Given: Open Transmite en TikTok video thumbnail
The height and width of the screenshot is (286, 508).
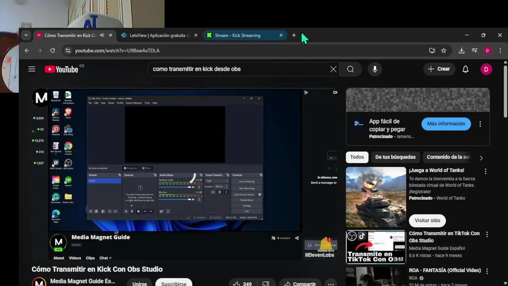Looking at the screenshot, I should click(376, 247).
